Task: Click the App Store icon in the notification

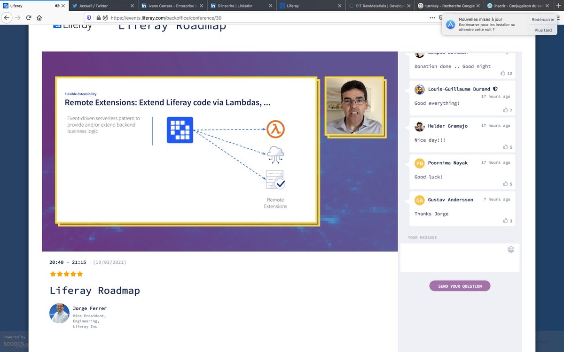Action: click(450, 24)
